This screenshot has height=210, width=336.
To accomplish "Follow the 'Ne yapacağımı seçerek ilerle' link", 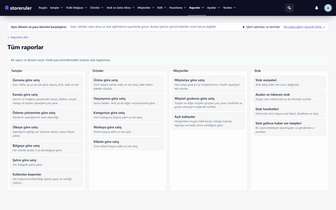I will point(304,27).
